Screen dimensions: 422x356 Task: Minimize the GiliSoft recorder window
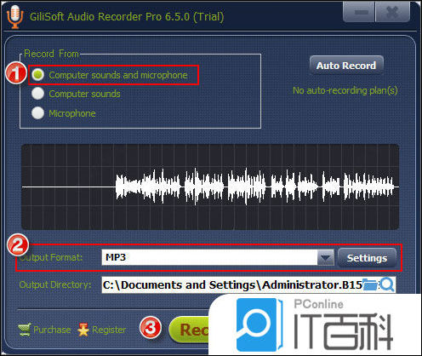coord(359,12)
